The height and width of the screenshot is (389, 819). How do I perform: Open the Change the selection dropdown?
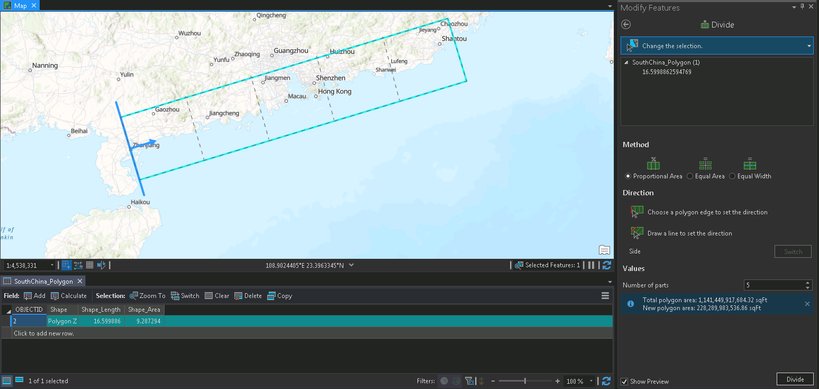(809, 46)
